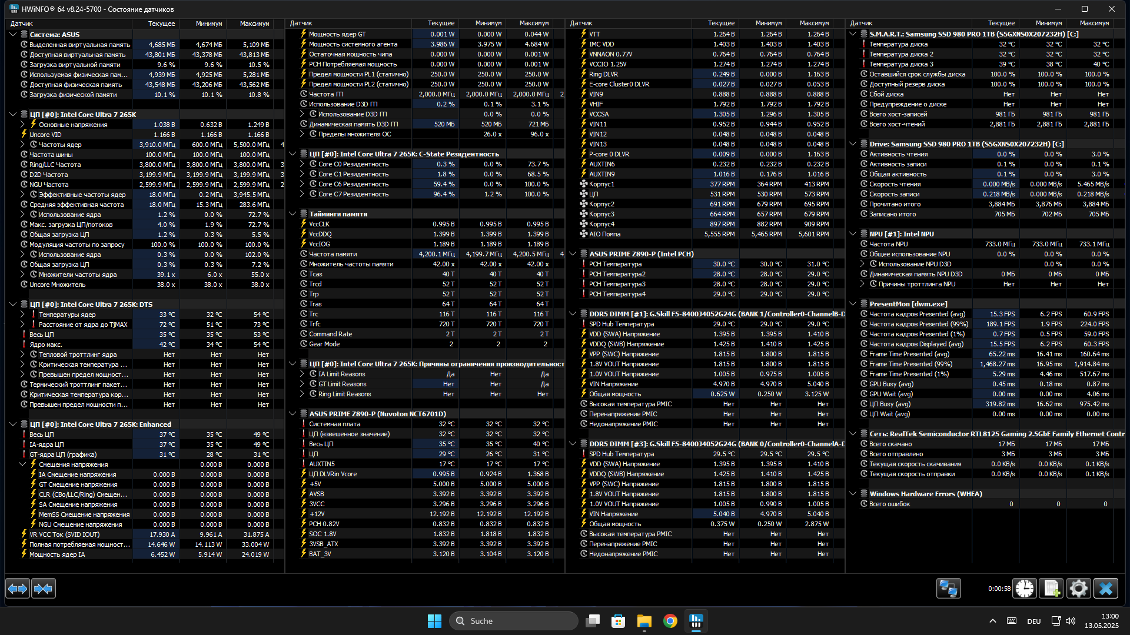1130x635 pixels.
Task: Click the expand columns arrows button
Action: pyautogui.click(x=18, y=589)
